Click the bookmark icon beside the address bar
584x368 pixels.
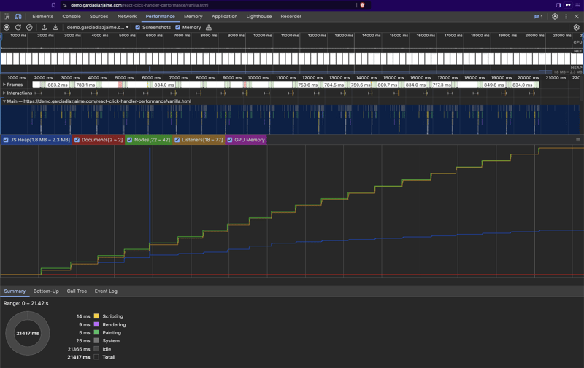tap(53, 5)
